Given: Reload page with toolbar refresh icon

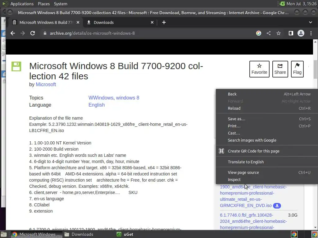Looking at the screenshot, I should [33, 33].
